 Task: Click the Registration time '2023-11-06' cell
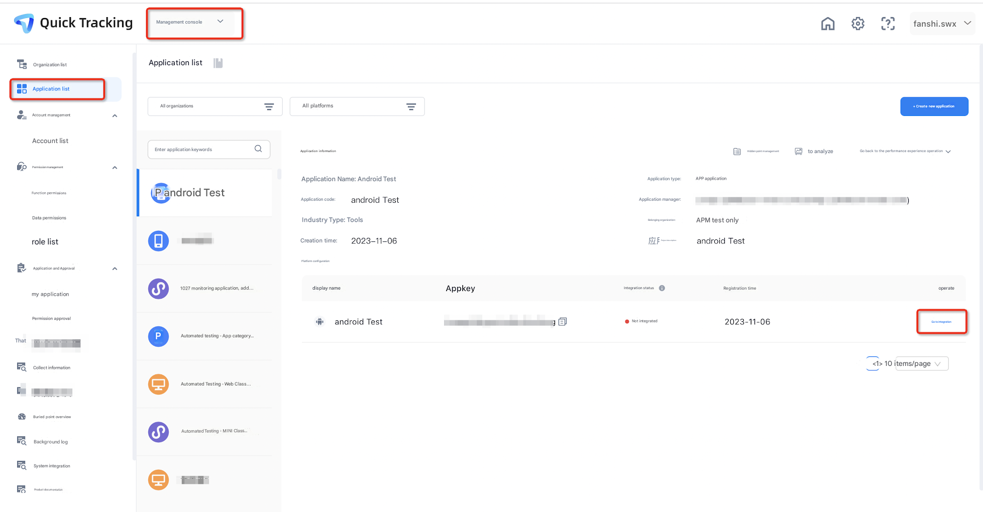pyautogui.click(x=747, y=322)
